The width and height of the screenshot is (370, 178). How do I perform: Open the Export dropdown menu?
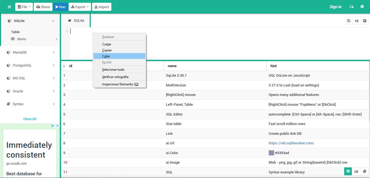[x=80, y=7]
